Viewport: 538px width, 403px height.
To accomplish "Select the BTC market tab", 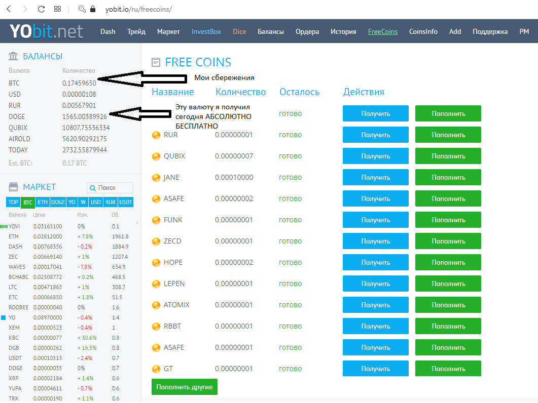I will click(x=28, y=203).
